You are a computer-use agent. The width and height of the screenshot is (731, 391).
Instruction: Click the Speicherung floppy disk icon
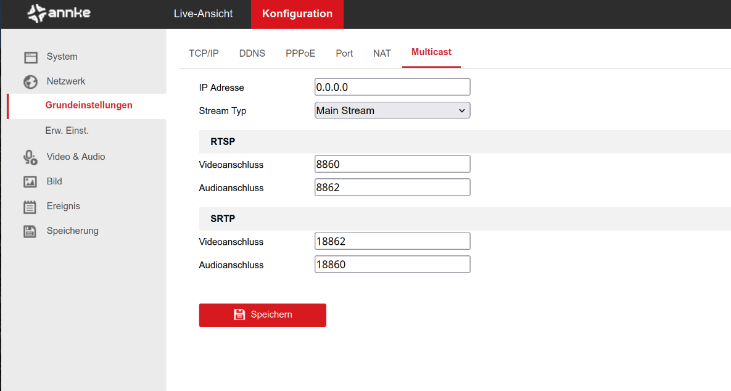coord(30,231)
